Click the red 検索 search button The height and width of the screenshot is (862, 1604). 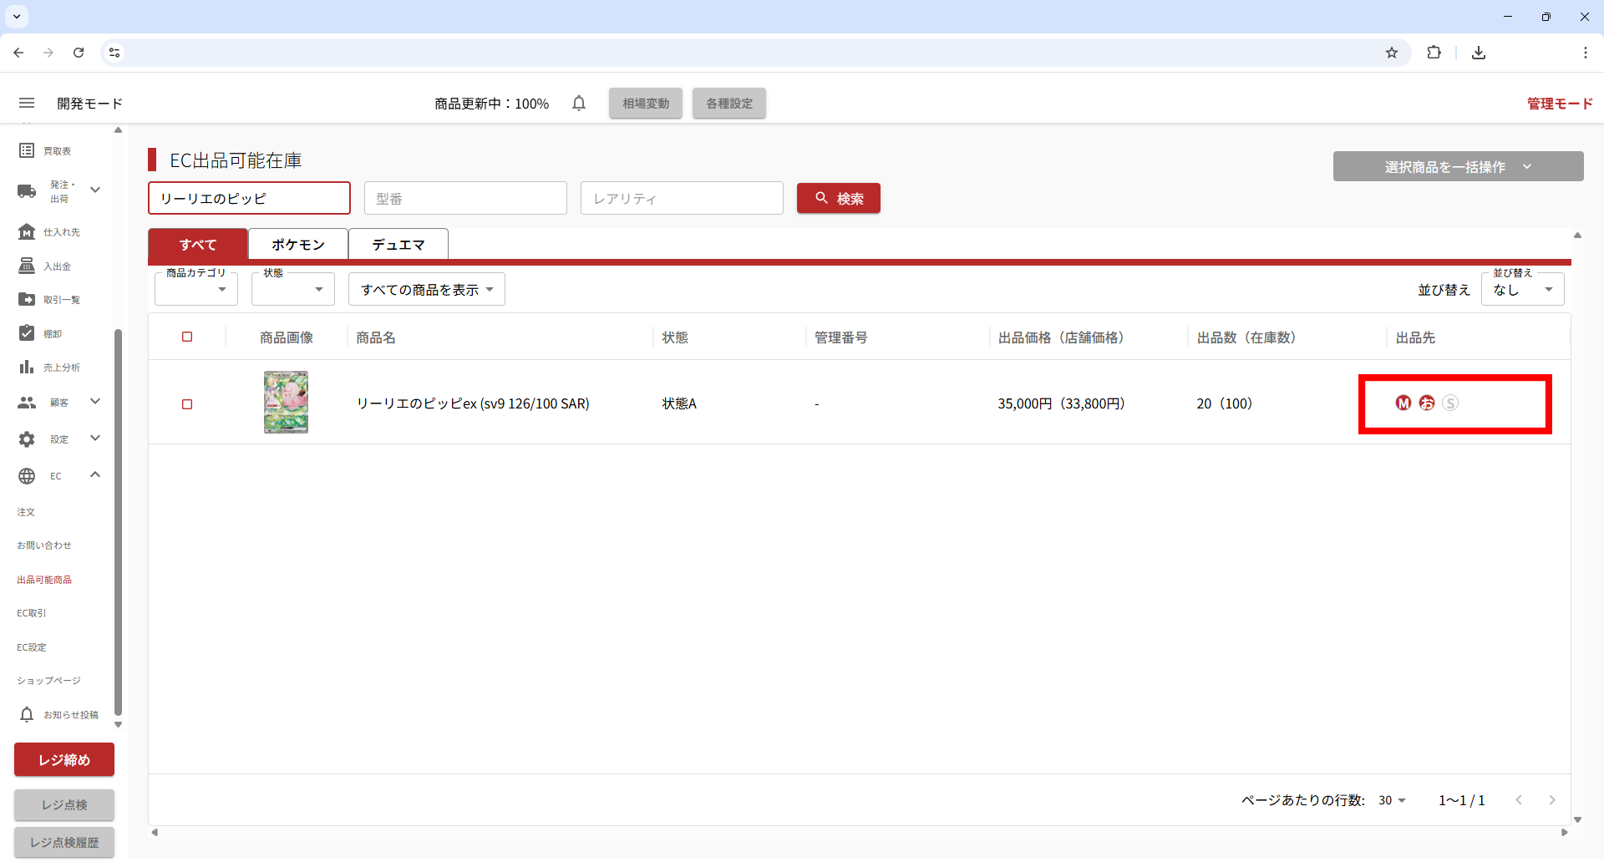pos(838,199)
